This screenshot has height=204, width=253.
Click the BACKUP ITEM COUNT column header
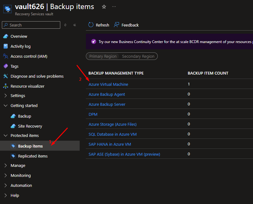click(x=208, y=73)
